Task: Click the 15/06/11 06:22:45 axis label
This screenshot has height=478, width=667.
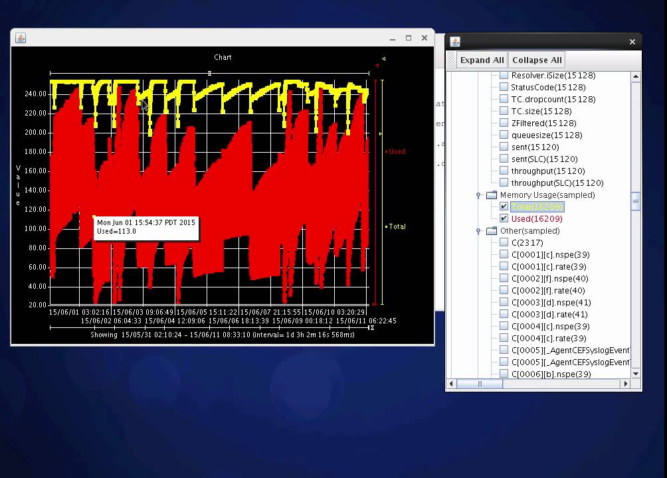Action: [366, 321]
